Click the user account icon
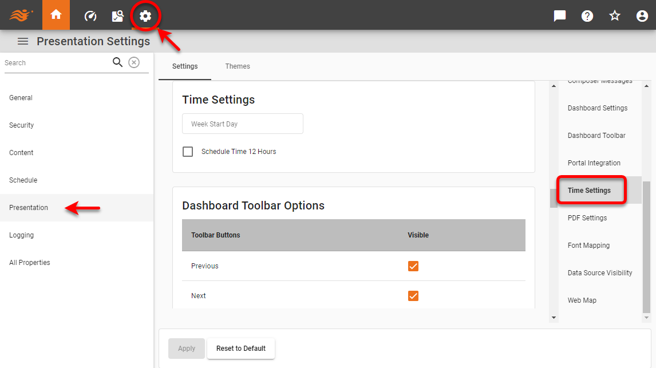The width and height of the screenshot is (656, 368). coord(642,15)
